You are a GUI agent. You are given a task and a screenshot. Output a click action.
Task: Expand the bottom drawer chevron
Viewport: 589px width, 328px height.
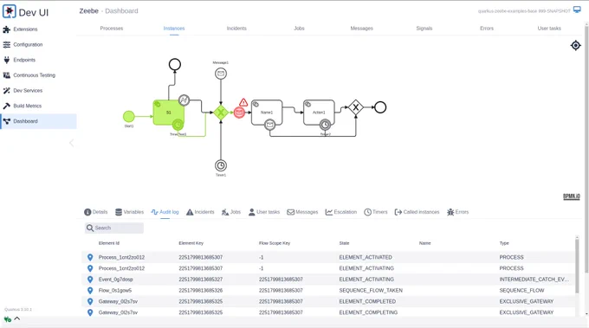[x=17, y=319]
